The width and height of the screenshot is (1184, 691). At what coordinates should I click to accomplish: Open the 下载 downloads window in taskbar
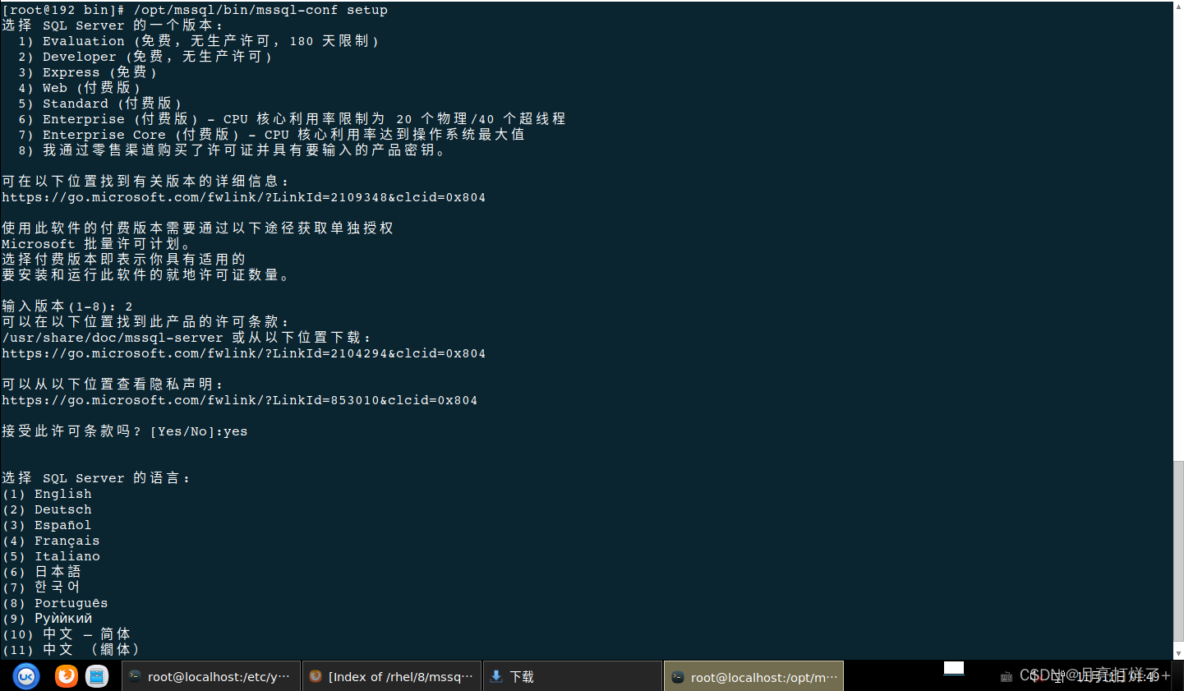tap(573, 676)
